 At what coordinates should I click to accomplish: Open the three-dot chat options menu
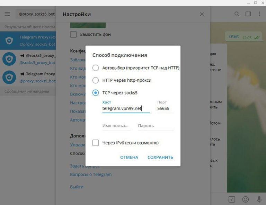pyautogui.click(x=259, y=14)
